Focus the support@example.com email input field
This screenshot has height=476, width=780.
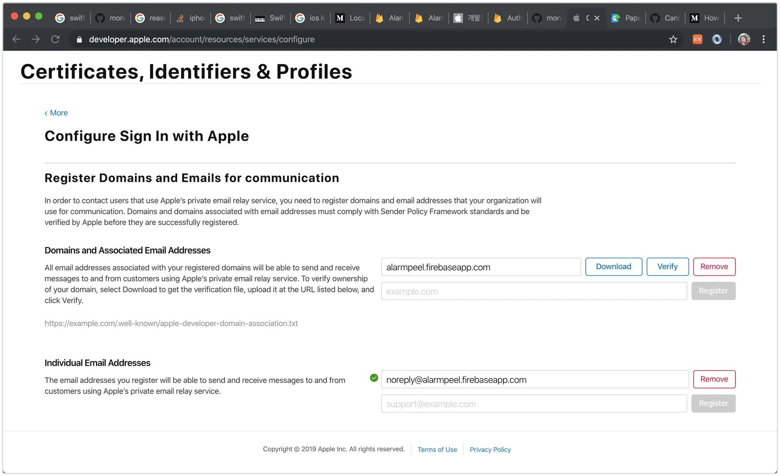coord(534,404)
